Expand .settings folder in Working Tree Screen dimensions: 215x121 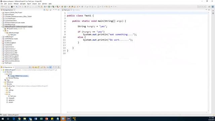[x=5, y=90]
